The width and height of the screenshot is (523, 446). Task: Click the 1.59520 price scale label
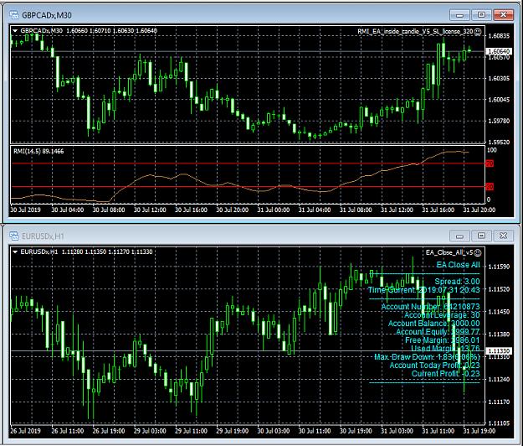point(499,142)
